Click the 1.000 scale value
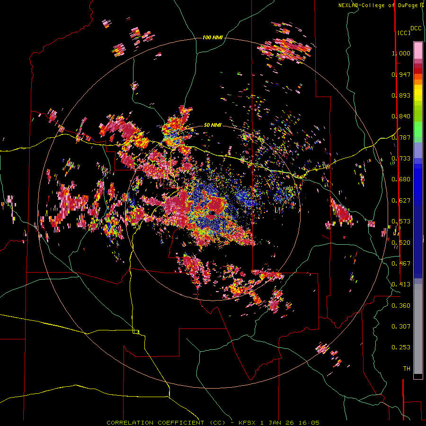This screenshot has width=426, height=426. pyautogui.click(x=401, y=53)
